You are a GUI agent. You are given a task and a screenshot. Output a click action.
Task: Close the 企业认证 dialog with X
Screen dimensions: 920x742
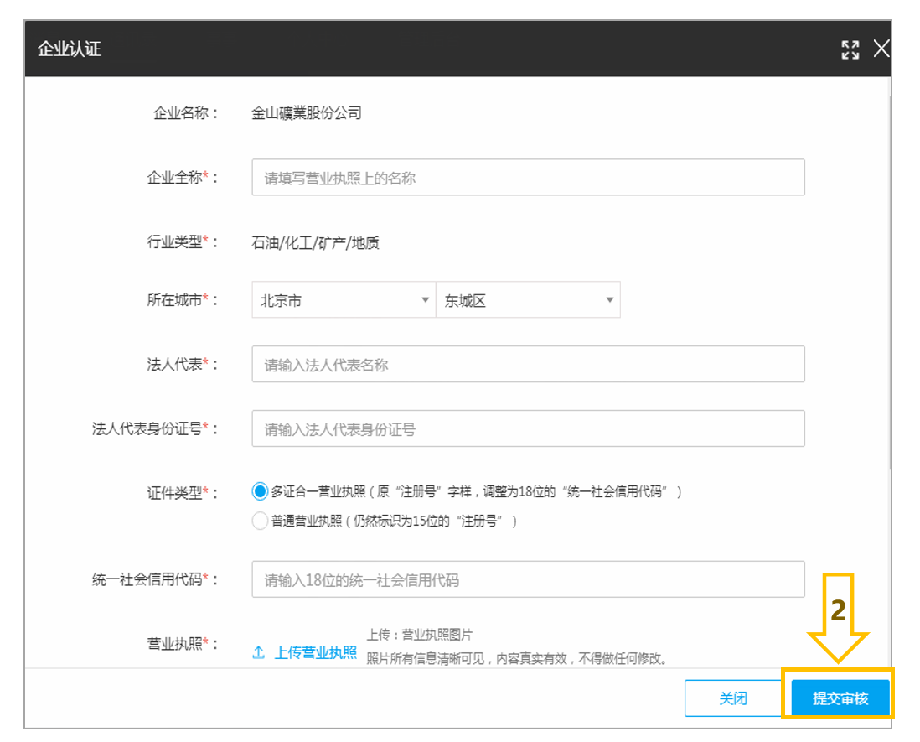tap(881, 49)
